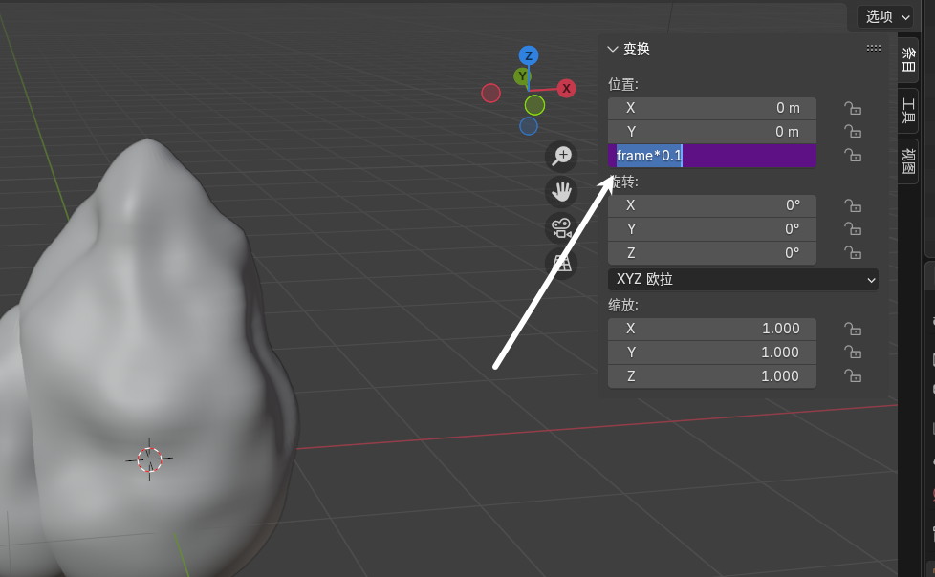Click the green Y axis gizmo
This screenshot has height=577, width=935.
click(522, 75)
